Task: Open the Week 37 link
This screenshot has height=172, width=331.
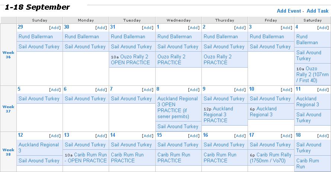Action: [x=8, y=109]
